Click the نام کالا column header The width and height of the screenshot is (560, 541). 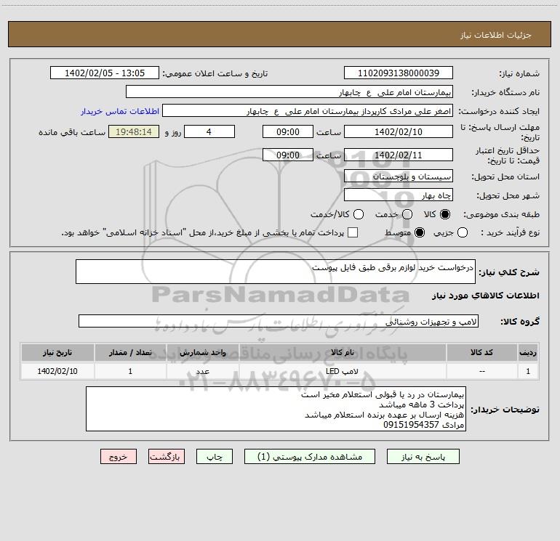pos(343,352)
